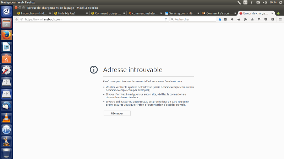Open the Downloads arrow panel
The image size is (284, 159).
click(232, 19)
